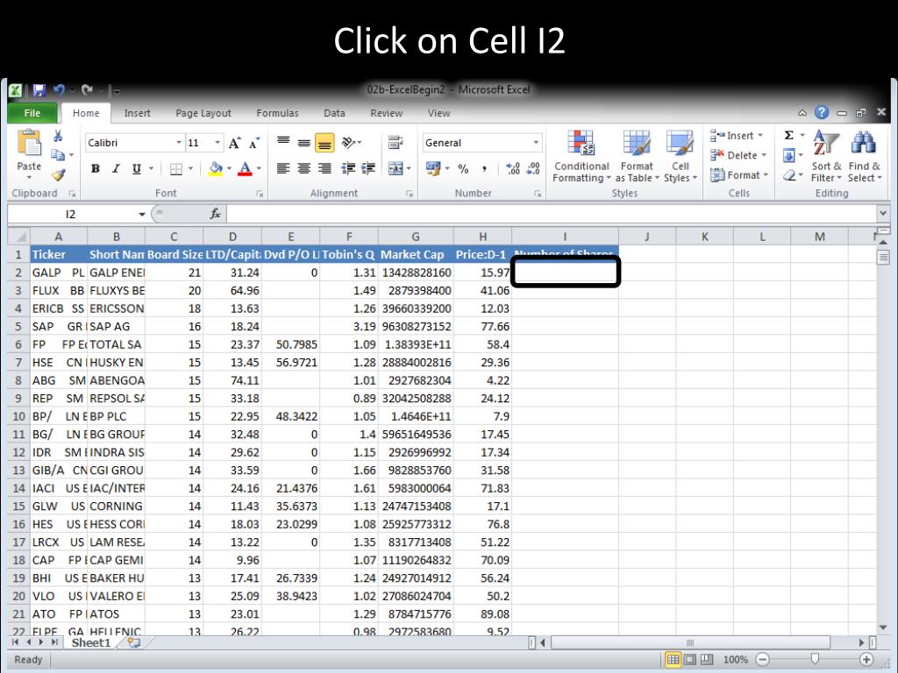The image size is (898, 673).
Task: Click the Wrap Text icon
Action: (396, 142)
